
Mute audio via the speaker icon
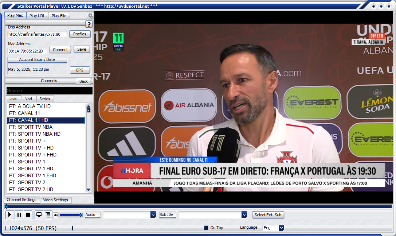(56, 215)
